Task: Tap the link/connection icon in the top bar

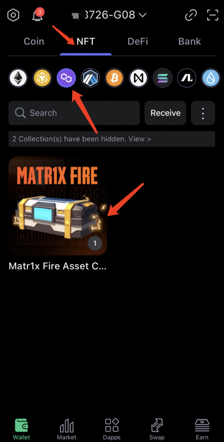Action: pos(191,15)
